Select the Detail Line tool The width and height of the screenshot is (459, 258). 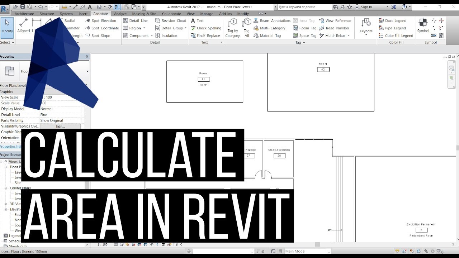pyautogui.click(x=136, y=21)
